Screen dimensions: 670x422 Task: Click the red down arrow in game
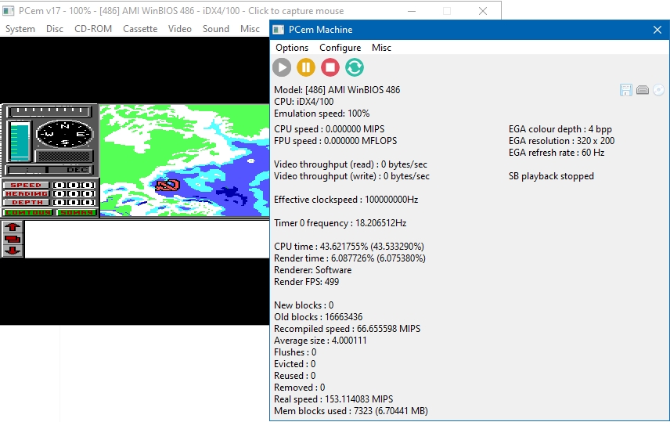pos(13,251)
